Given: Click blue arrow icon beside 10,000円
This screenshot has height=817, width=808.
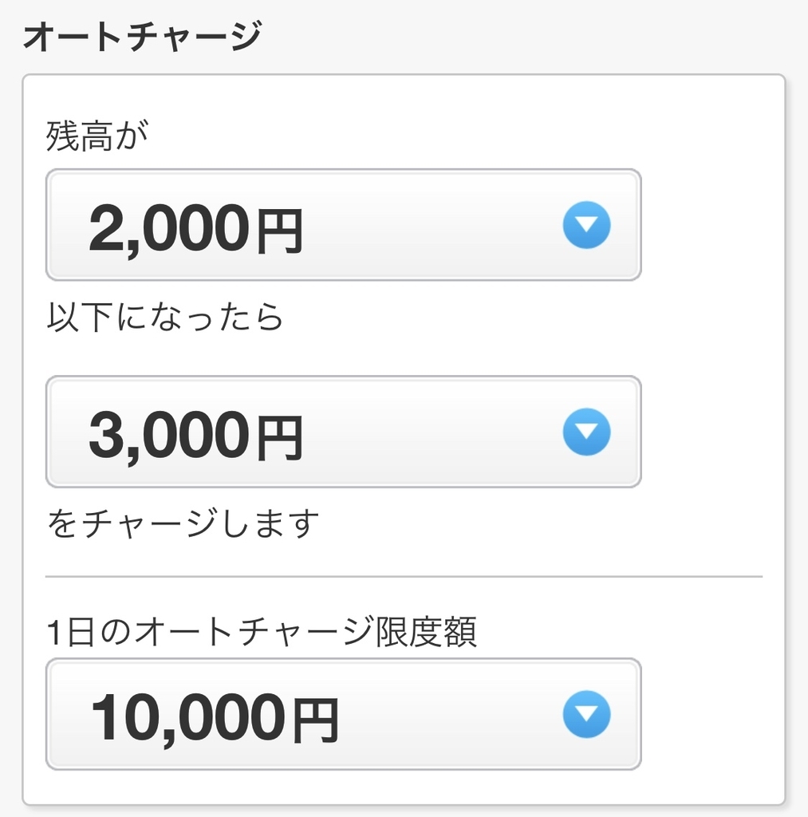Looking at the screenshot, I should (x=586, y=714).
